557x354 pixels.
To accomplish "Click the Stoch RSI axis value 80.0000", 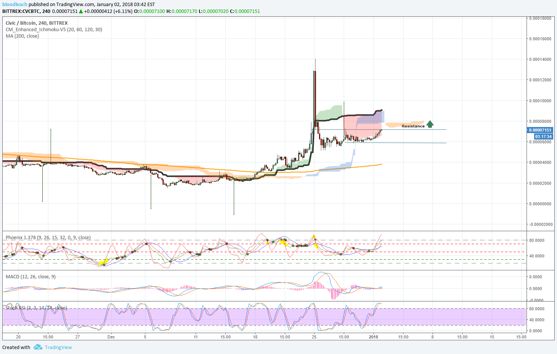I will pyautogui.click(x=536, y=309).
